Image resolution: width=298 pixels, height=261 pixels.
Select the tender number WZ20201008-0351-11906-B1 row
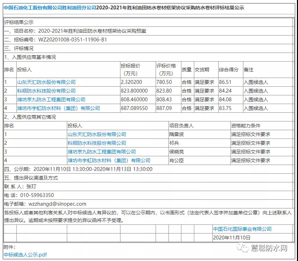(149, 40)
